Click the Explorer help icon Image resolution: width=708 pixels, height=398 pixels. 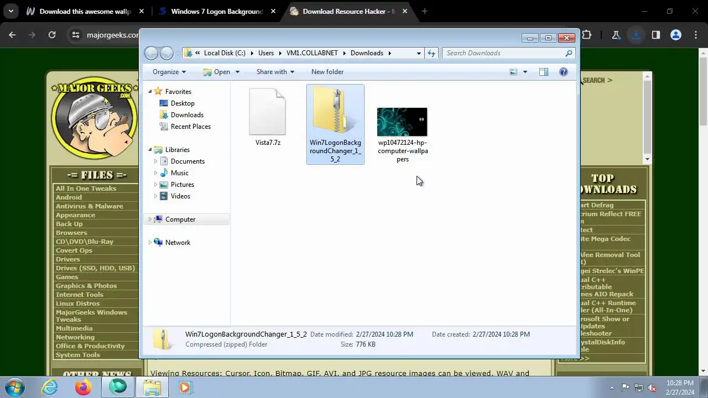(564, 72)
